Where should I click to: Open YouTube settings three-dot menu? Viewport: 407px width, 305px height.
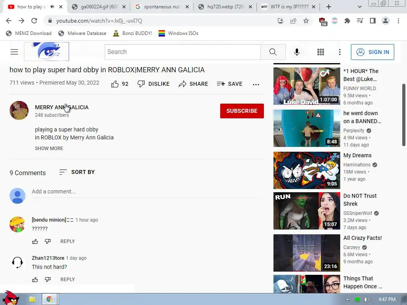(339, 52)
